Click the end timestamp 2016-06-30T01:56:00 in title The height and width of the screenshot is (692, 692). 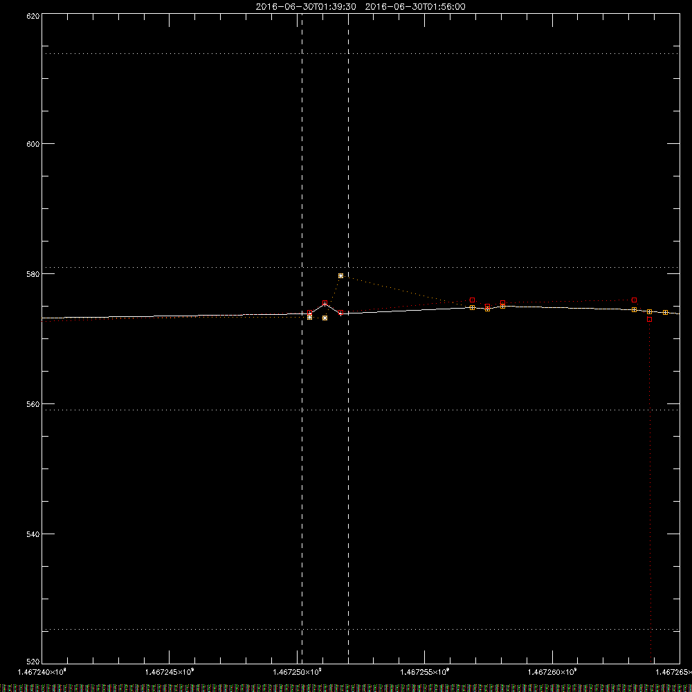[415, 7]
